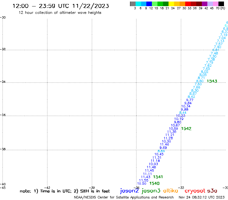Click the 7.19 wave height value

tap(224, 35)
